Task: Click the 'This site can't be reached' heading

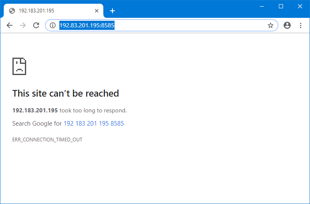Action: pos(66,93)
